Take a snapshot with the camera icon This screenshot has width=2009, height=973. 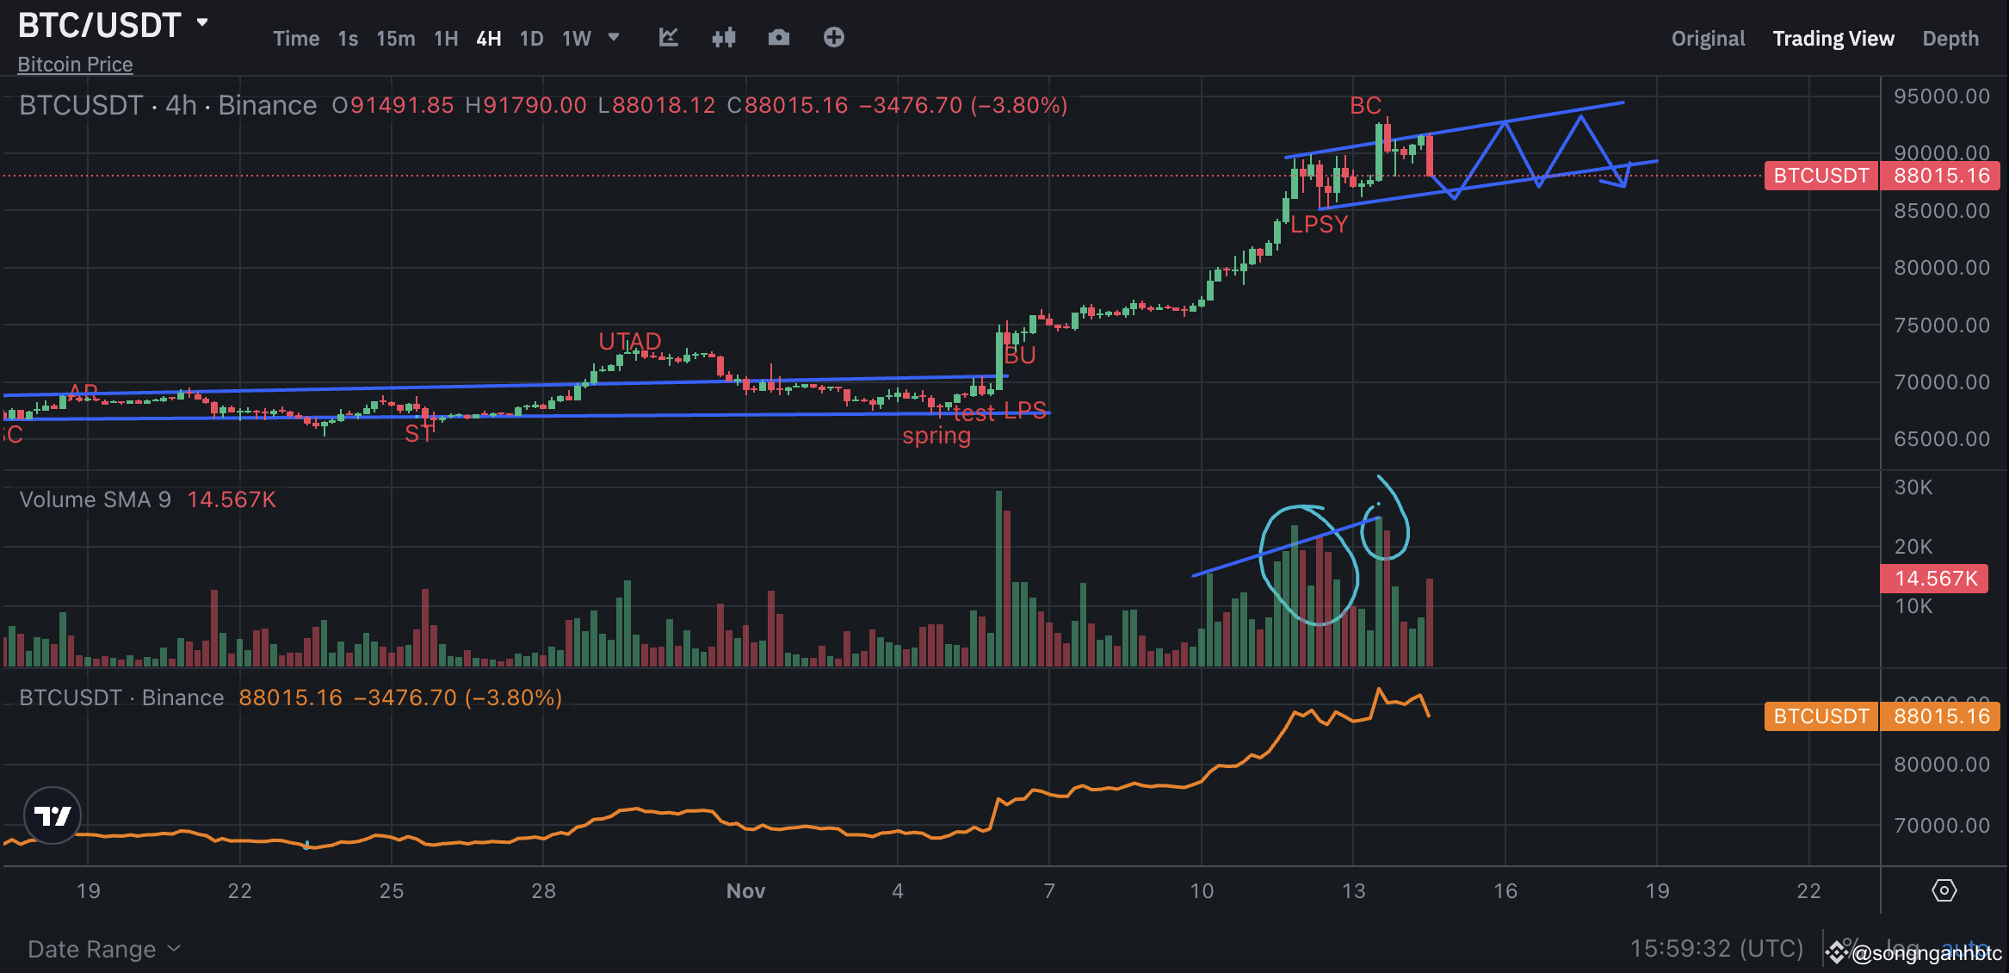point(778,38)
